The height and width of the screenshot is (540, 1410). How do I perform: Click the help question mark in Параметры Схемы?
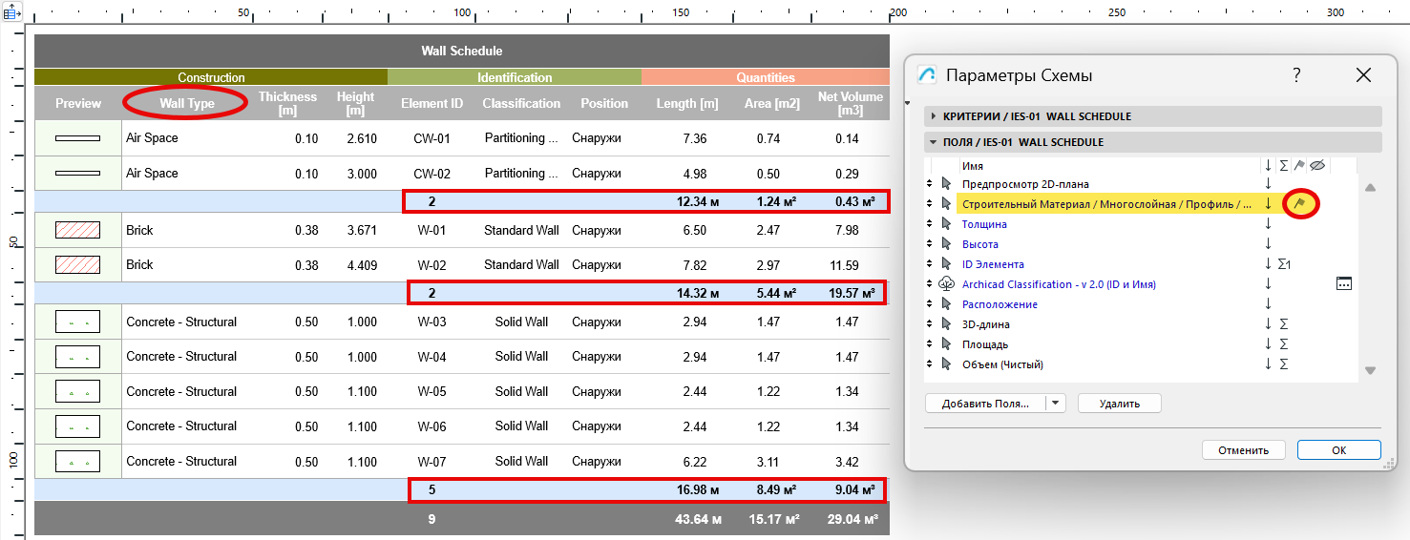1296,75
